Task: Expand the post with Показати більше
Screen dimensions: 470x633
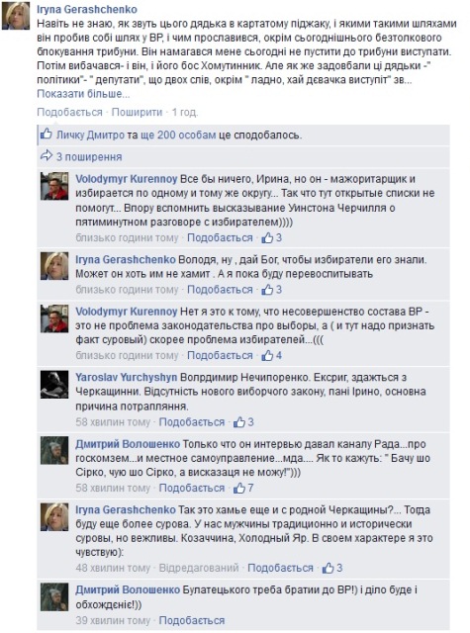Action: (83, 94)
